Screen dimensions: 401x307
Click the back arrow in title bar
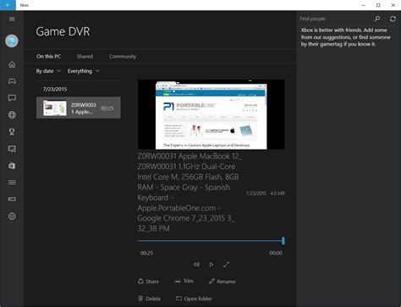[8, 5]
